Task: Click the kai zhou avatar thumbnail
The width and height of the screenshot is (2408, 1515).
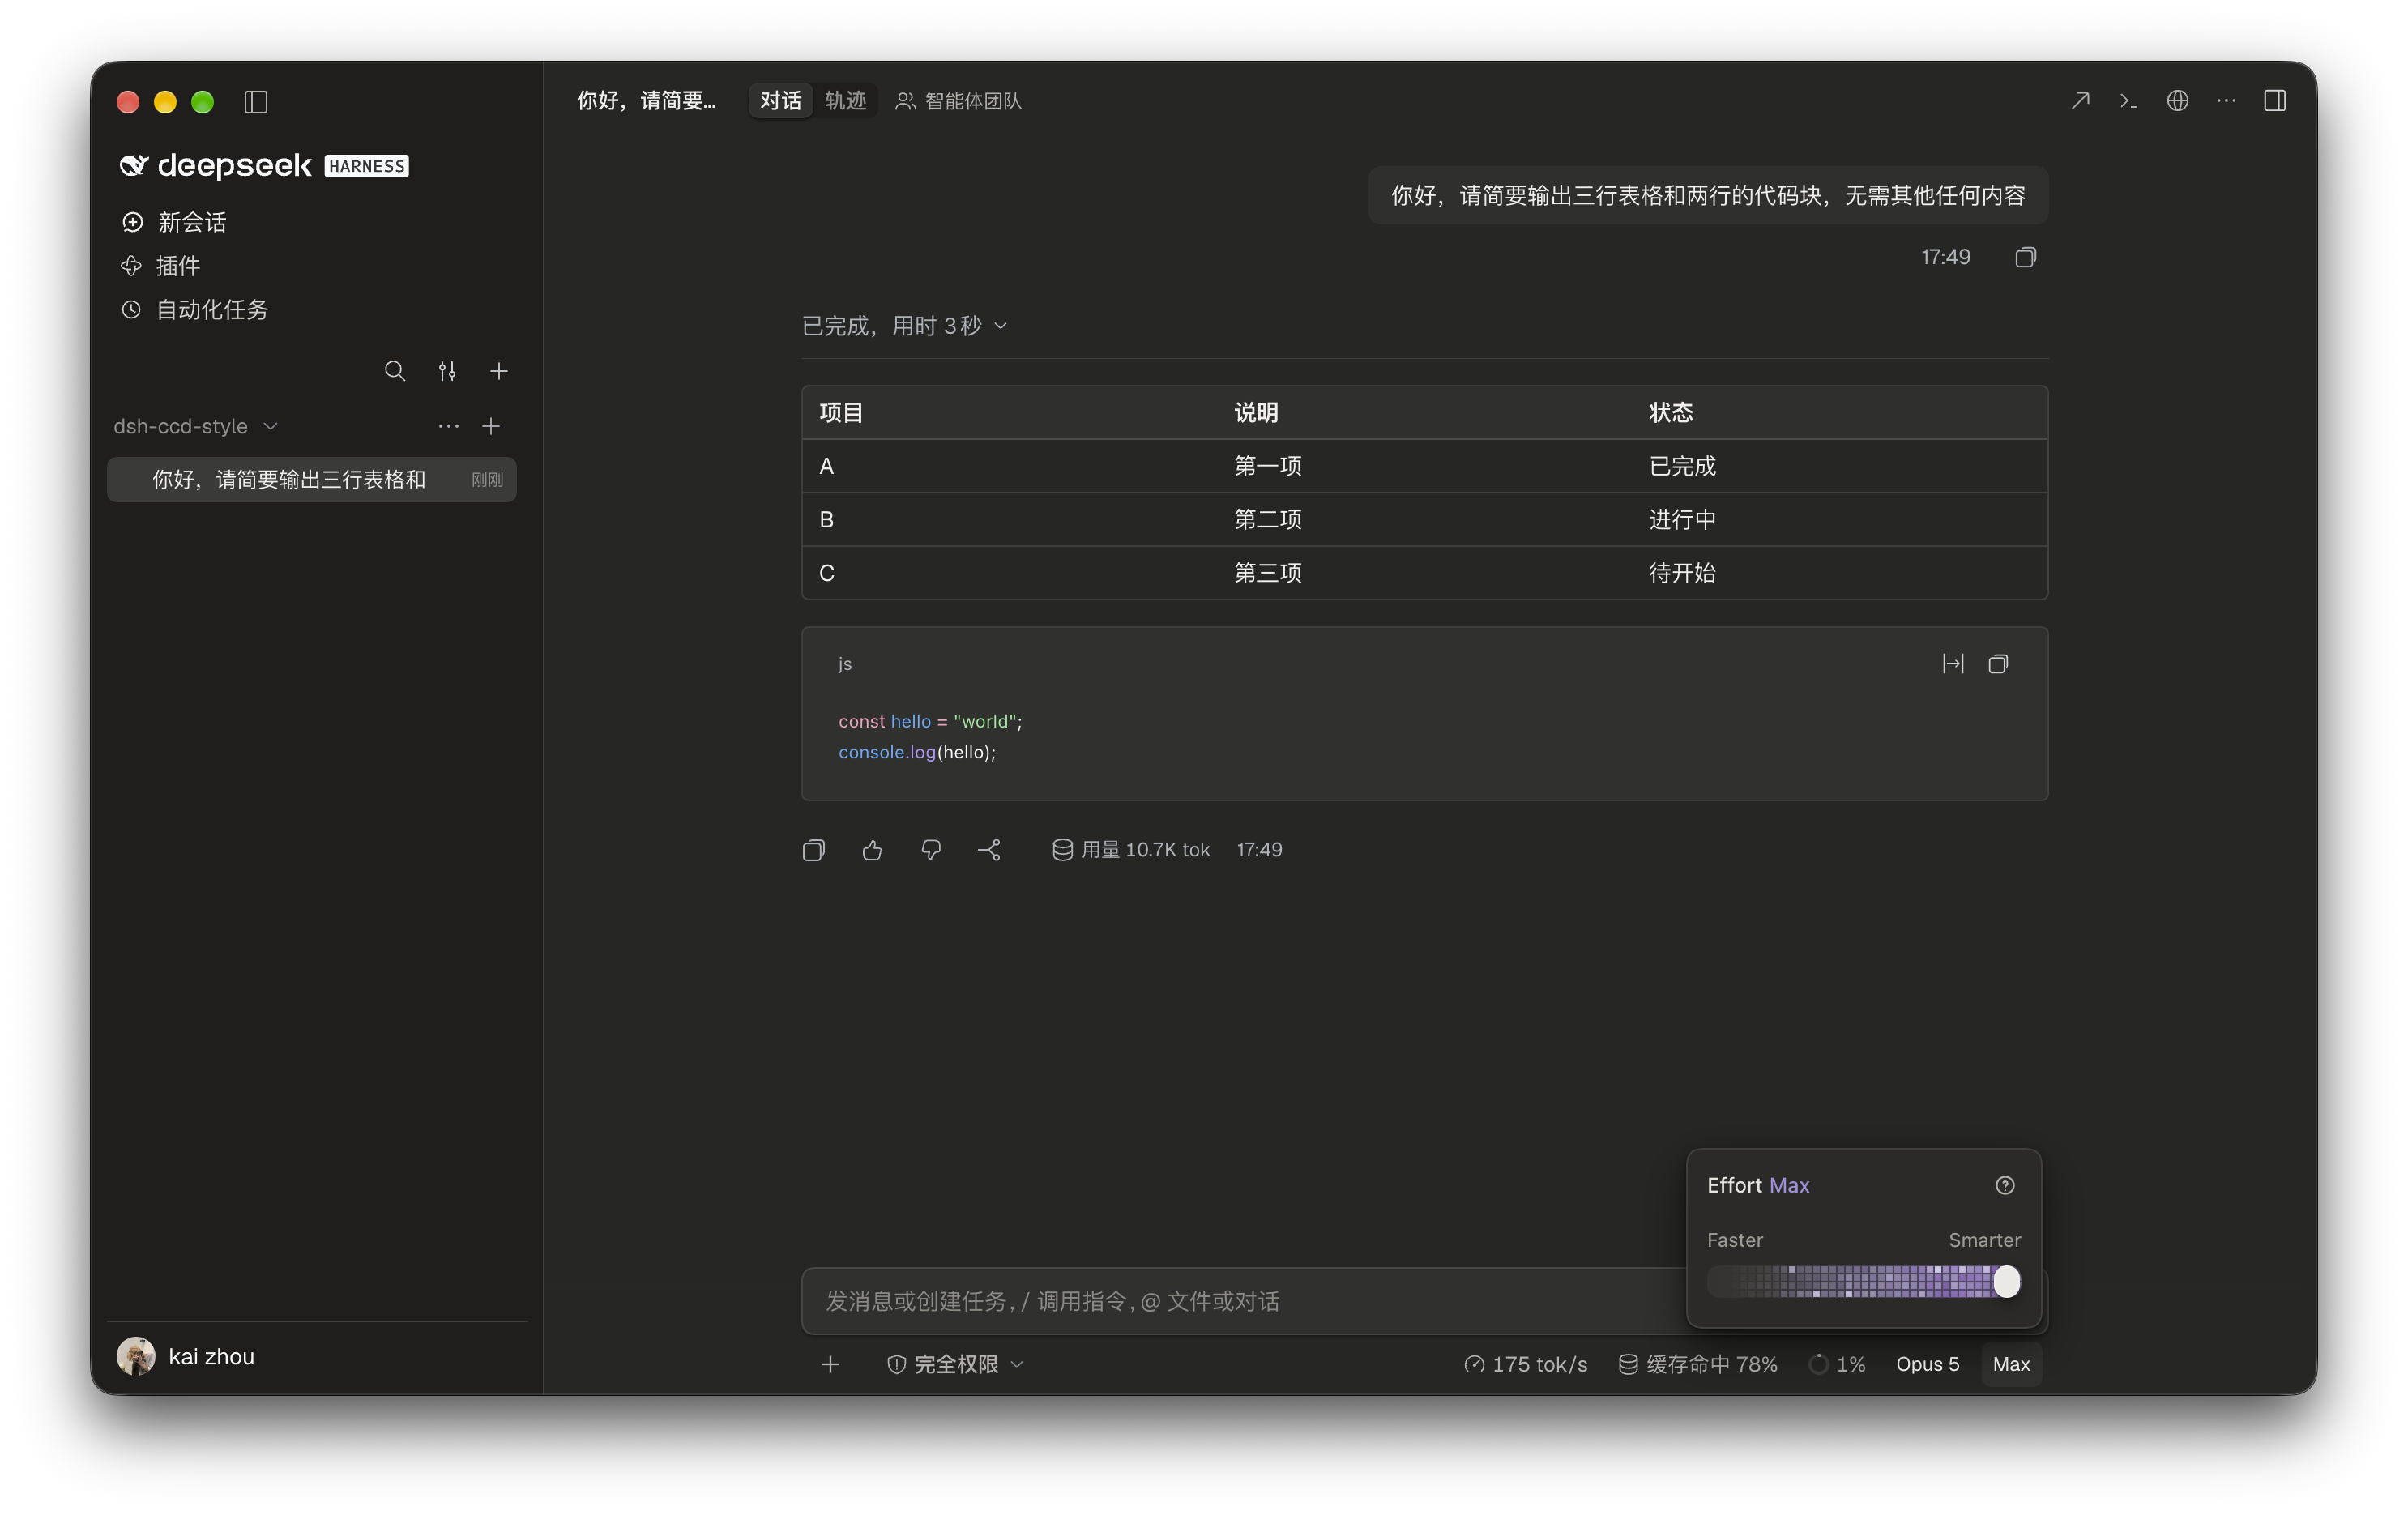Action: click(136, 1357)
